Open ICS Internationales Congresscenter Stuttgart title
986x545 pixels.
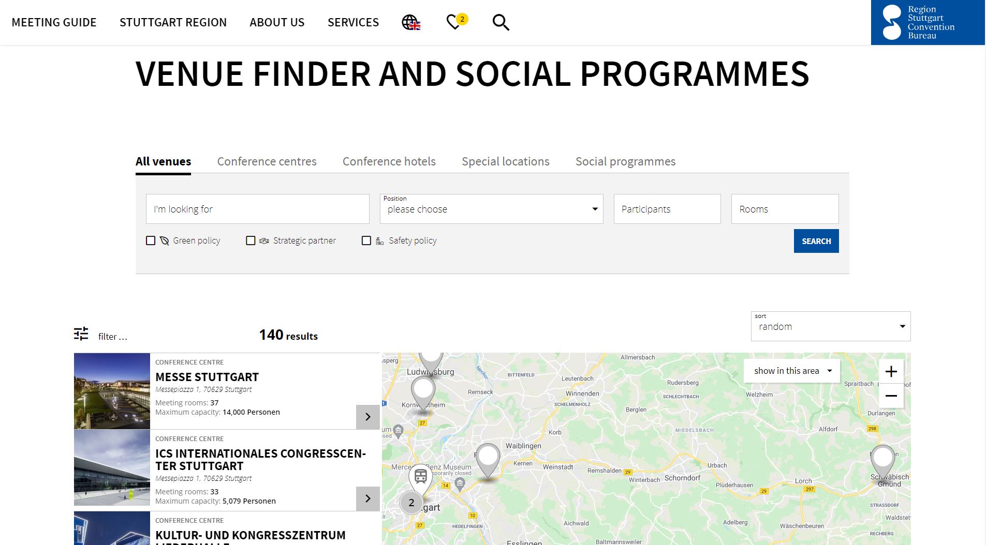(x=260, y=460)
